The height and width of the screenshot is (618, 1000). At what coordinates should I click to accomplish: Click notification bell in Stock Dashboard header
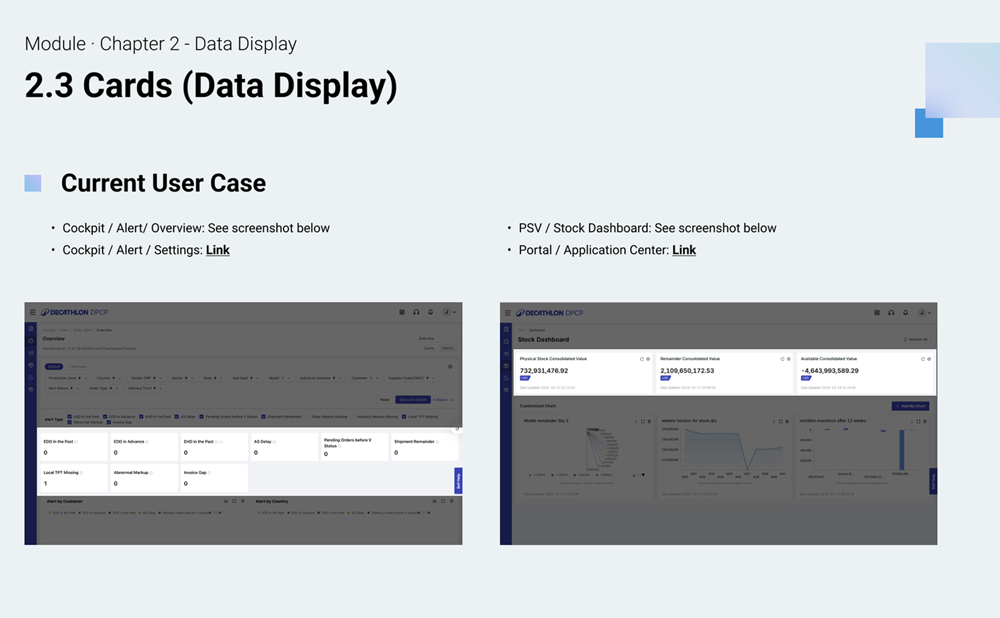point(905,313)
